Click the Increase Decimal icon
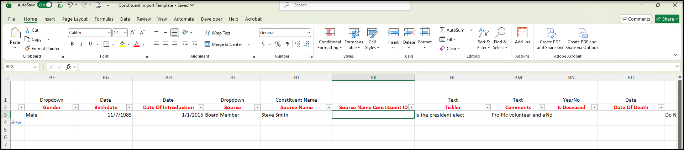The width and height of the screenshot is (684, 150). [298, 44]
